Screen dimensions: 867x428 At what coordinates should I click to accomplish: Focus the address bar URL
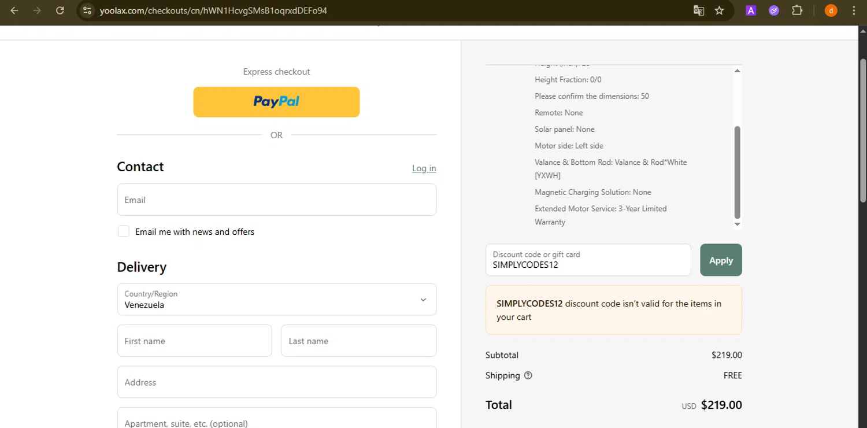coord(213,10)
